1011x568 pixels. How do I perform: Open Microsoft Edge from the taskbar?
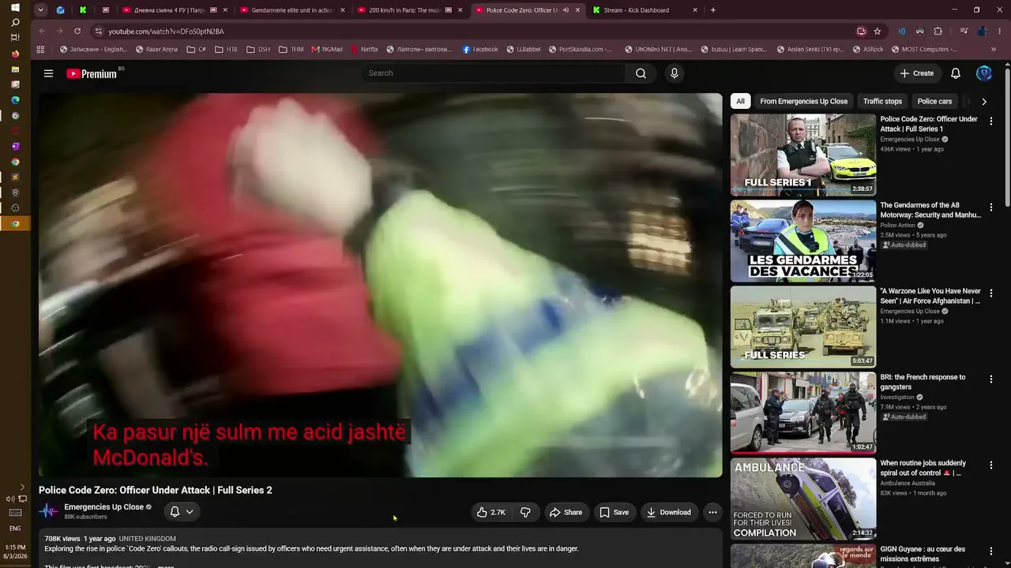15,100
